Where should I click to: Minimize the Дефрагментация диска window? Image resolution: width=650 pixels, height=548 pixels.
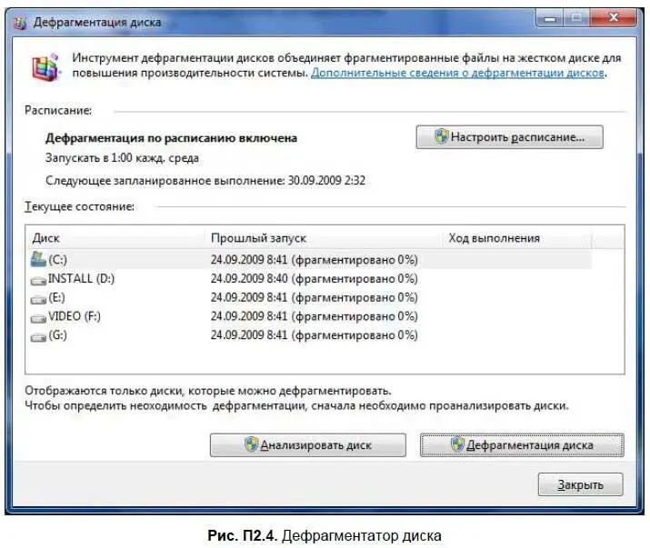tap(550, 18)
